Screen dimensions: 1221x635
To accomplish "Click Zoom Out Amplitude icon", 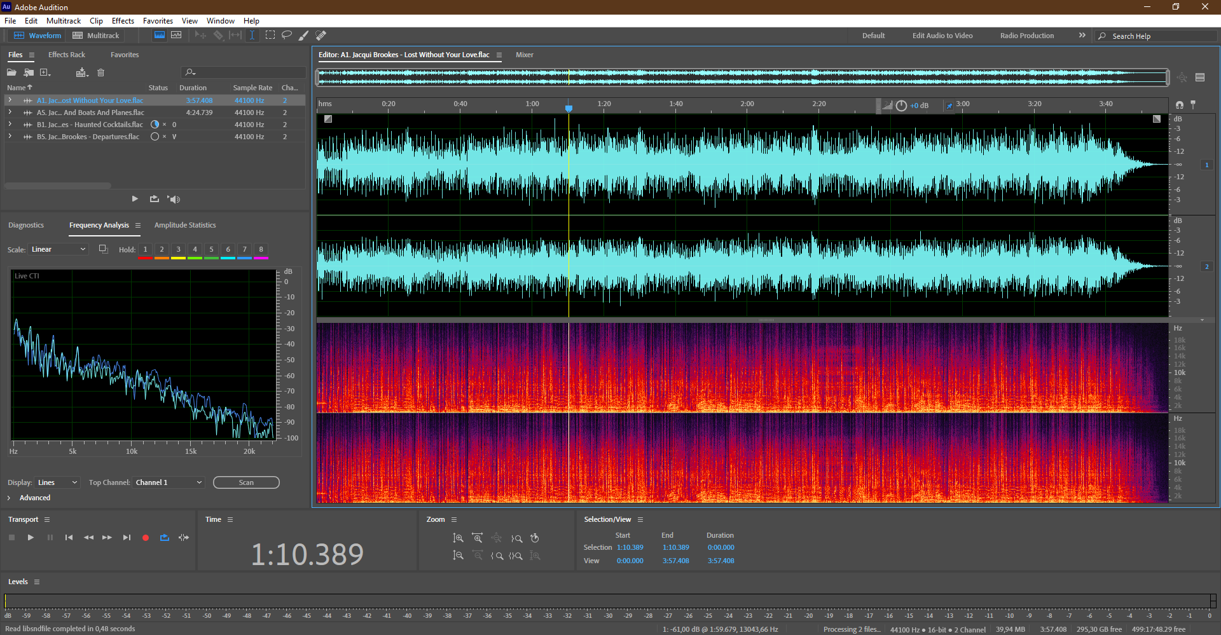I will tap(458, 556).
